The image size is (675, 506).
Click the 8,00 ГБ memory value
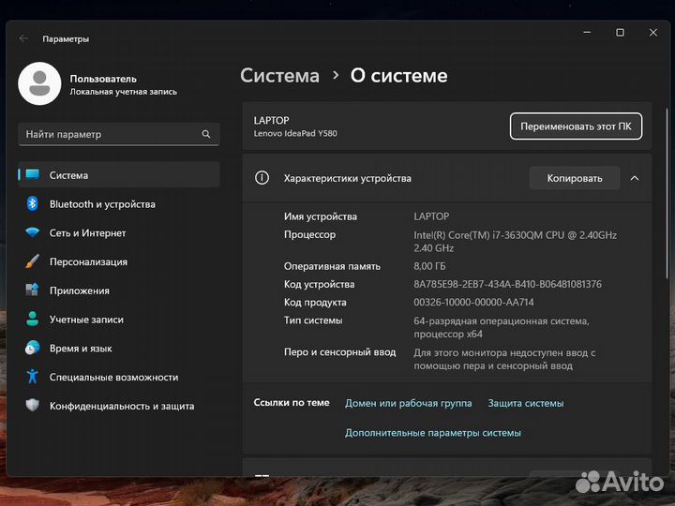[x=429, y=266]
